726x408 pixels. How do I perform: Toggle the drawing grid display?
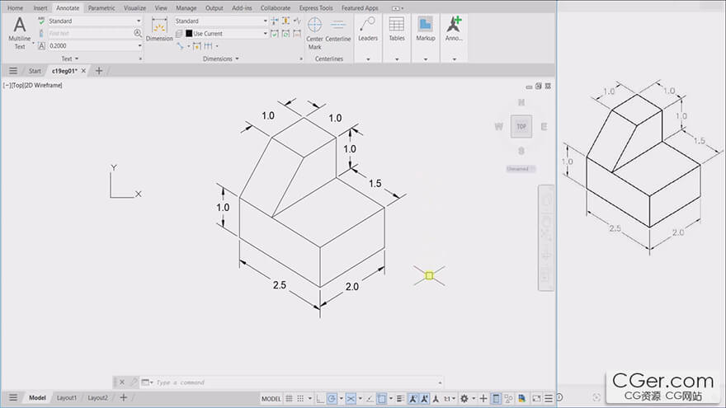point(289,398)
